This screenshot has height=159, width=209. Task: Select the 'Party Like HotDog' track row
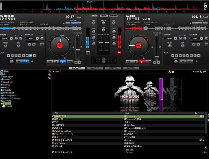coord(128,131)
